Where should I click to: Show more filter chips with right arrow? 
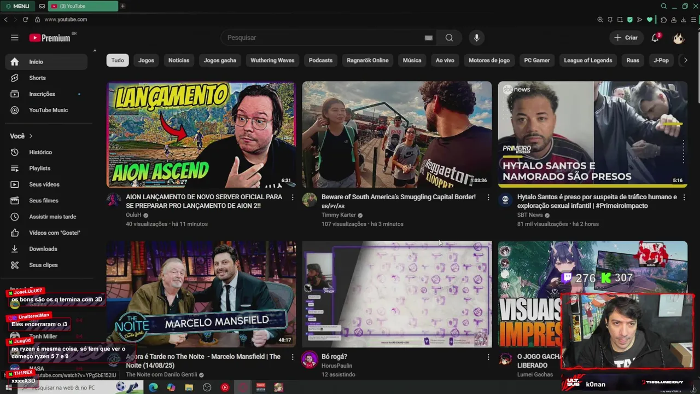[x=685, y=60]
